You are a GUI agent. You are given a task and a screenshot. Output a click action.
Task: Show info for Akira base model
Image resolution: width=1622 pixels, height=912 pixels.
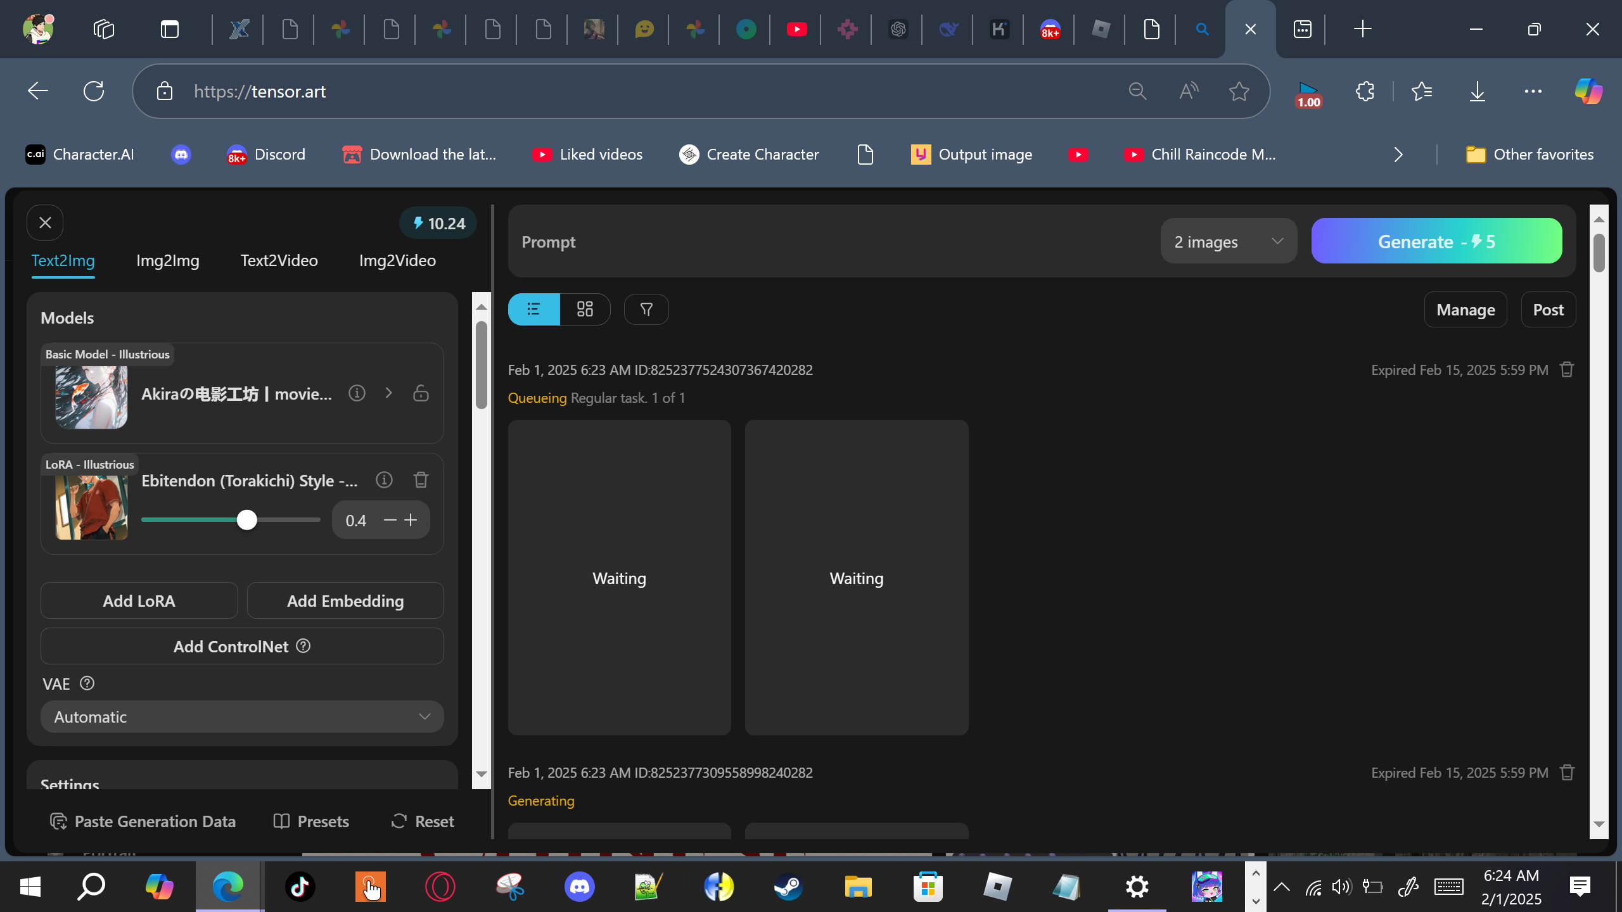click(x=357, y=393)
